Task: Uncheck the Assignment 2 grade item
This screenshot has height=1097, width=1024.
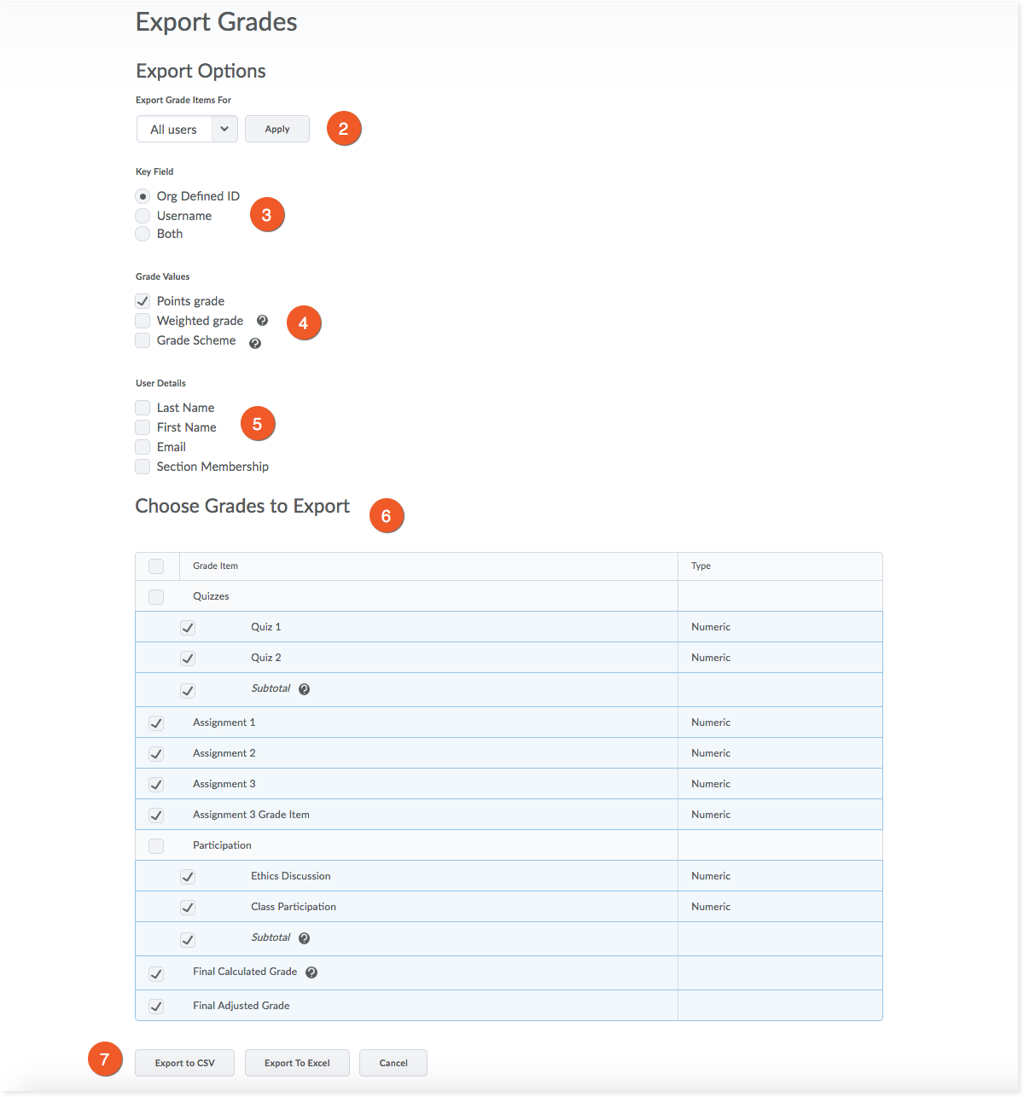Action: pyautogui.click(x=156, y=754)
